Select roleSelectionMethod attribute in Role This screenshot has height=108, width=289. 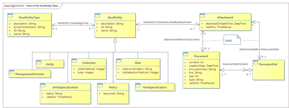tap(140, 72)
